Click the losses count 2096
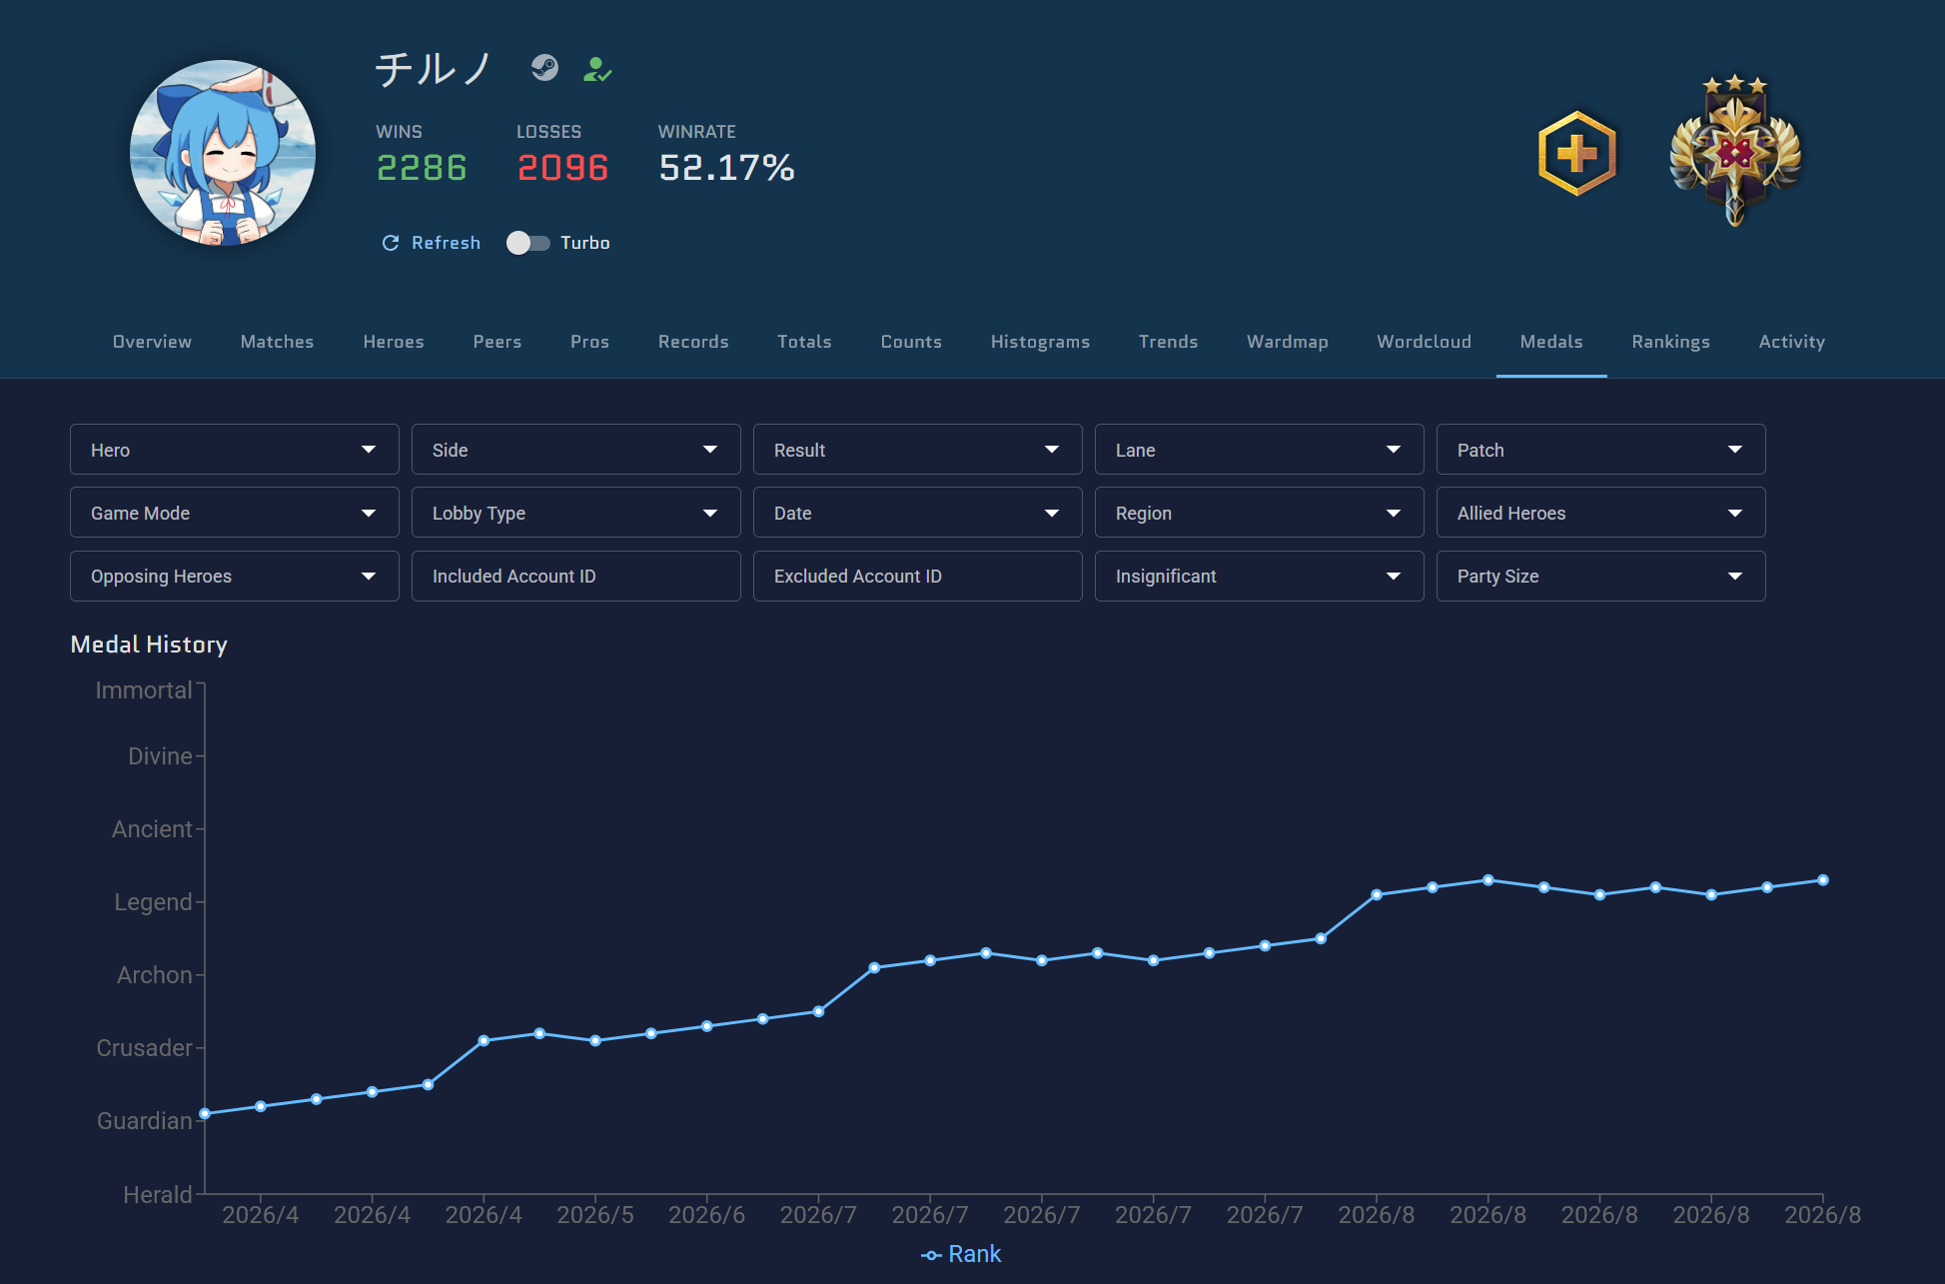1945x1284 pixels. click(x=562, y=168)
